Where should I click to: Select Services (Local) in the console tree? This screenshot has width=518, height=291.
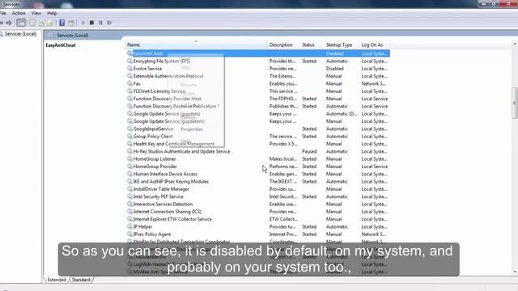pos(20,34)
